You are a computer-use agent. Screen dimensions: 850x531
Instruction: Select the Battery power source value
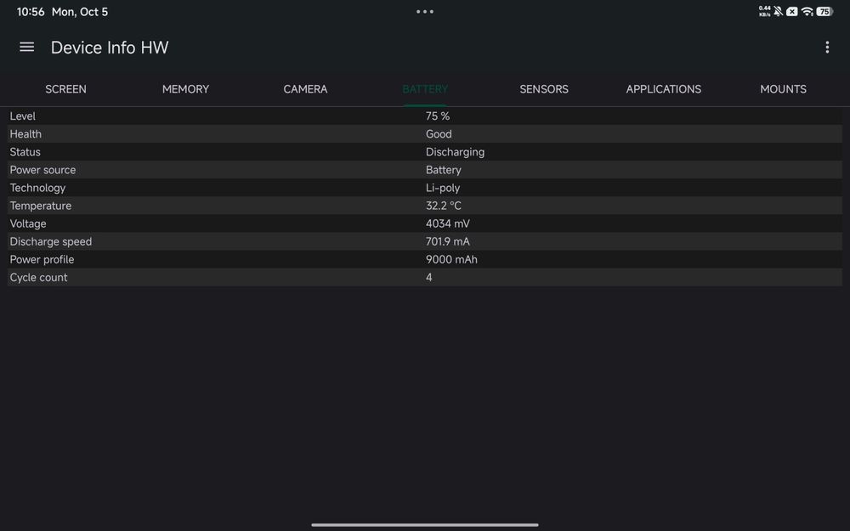click(x=444, y=170)
